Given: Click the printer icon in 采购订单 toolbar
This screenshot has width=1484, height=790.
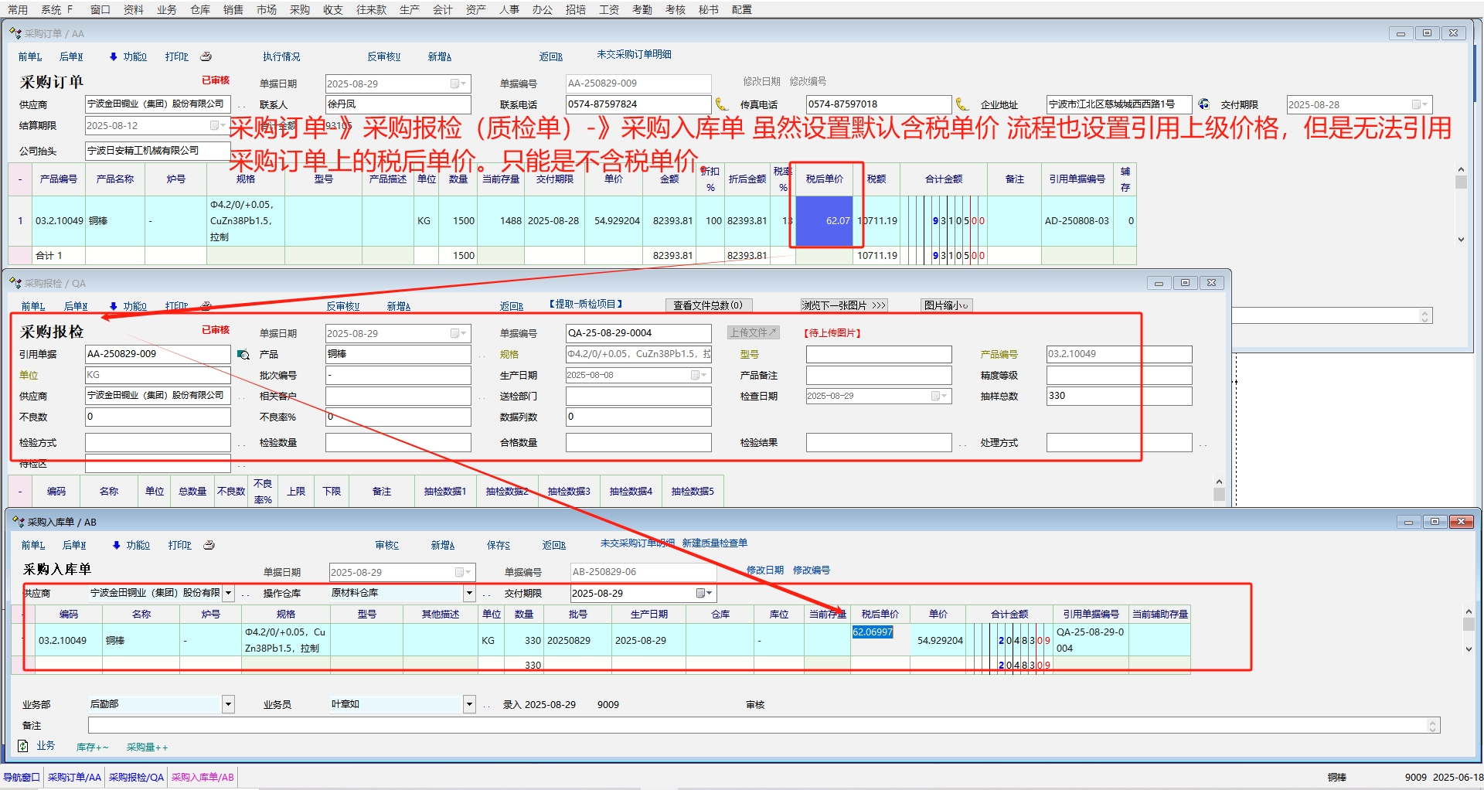Looking at the screenshot, I should (206, 56).
